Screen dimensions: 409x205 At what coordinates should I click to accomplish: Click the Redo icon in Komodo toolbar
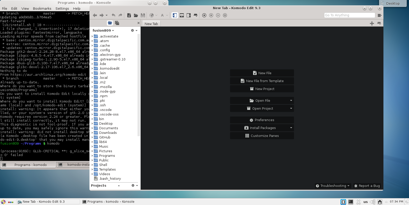coord(120,15)
